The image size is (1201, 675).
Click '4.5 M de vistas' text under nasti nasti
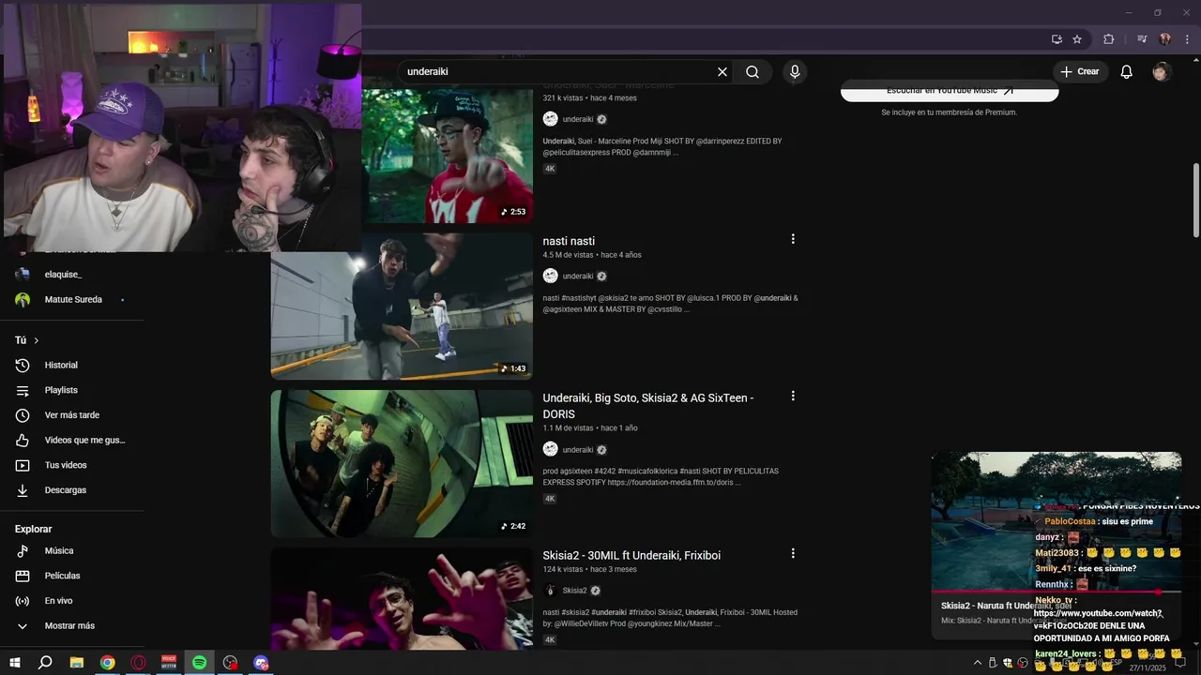568,255
